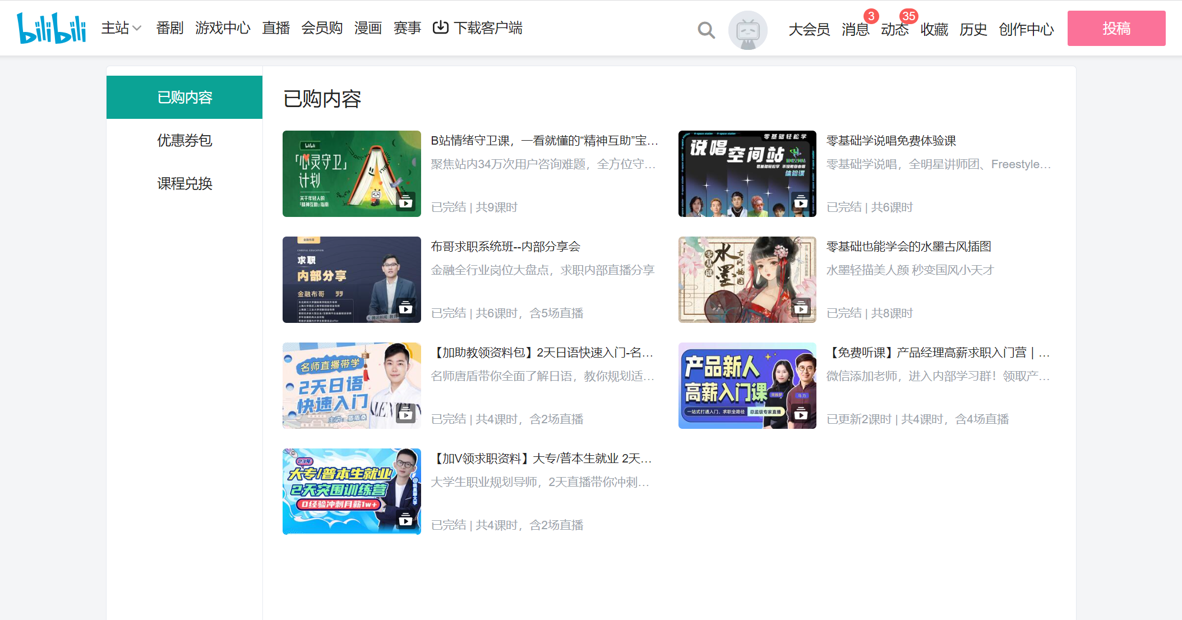Viewport: 1182px width, 620px height.
Task: Expand the 主站 dropdown arrow
Action: coord(137,28)
